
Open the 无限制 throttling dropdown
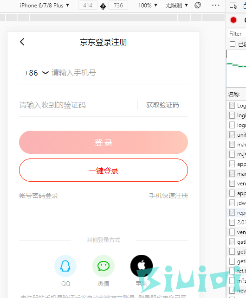pyautogui.click(x=176, y=5)
